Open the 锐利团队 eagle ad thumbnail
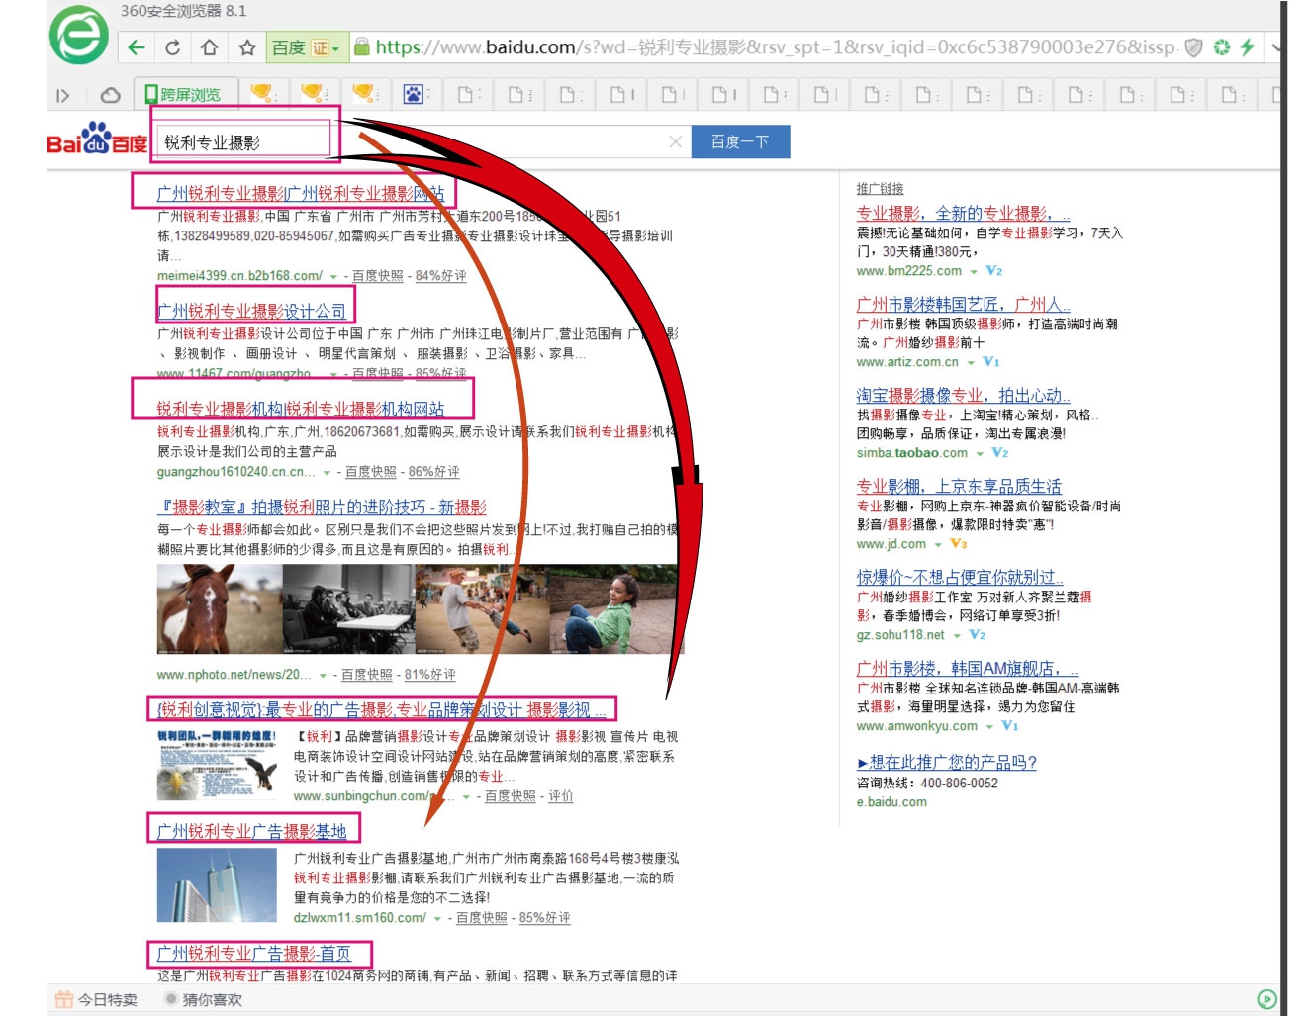 pyautogui.click(x=217, y=765)
